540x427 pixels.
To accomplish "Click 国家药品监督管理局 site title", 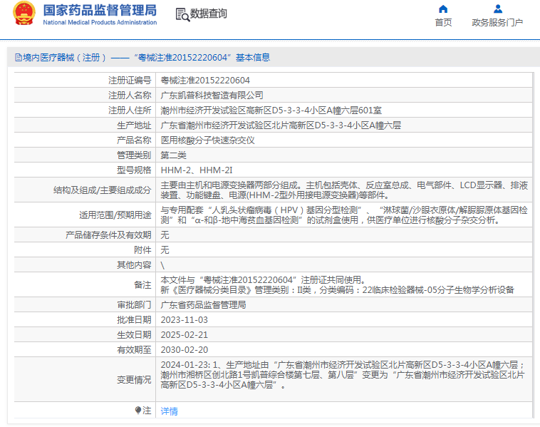I will coord(100,11).
